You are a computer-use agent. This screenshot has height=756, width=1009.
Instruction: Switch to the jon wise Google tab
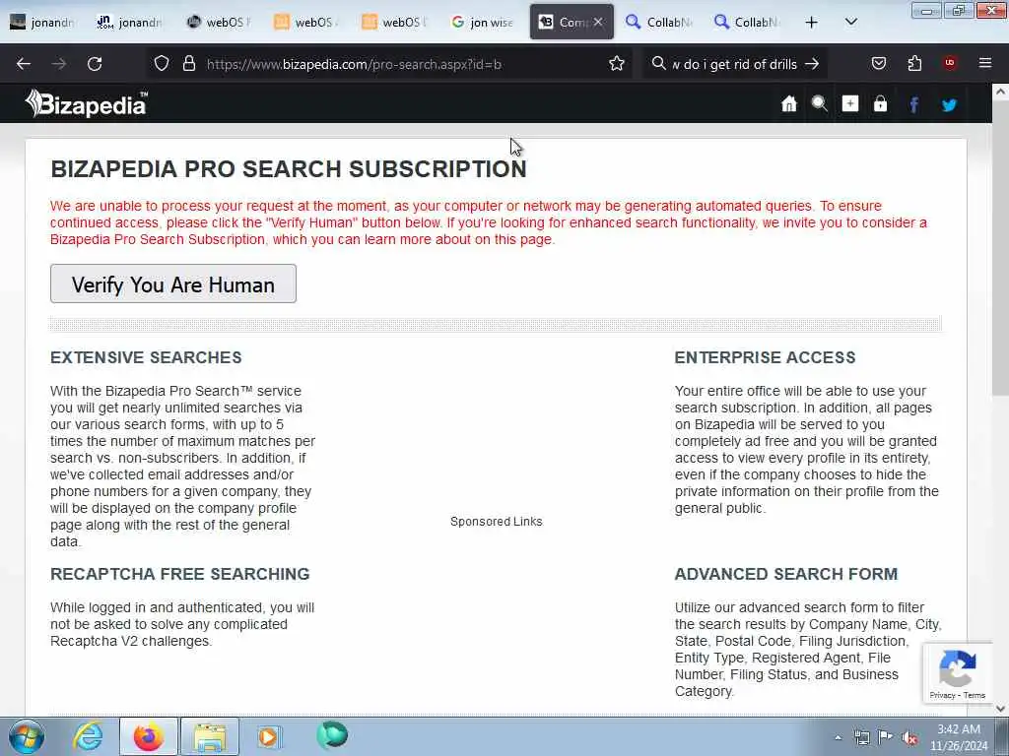(483, 22)
